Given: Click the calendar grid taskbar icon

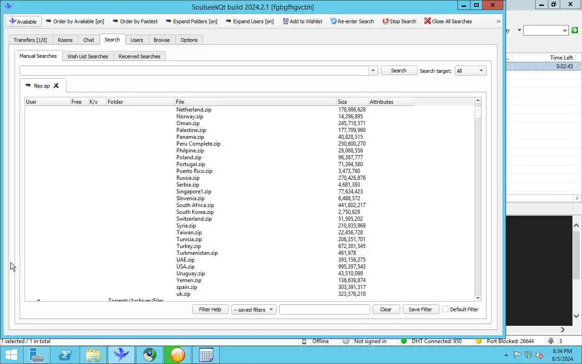Looking at the screenshot, I should 206,355.
